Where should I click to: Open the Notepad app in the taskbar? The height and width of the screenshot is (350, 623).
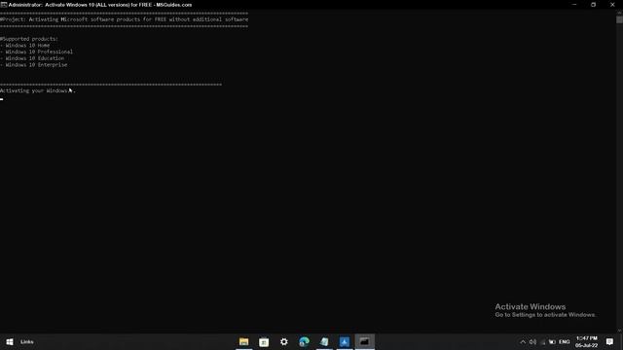click(x=324, y=341)
